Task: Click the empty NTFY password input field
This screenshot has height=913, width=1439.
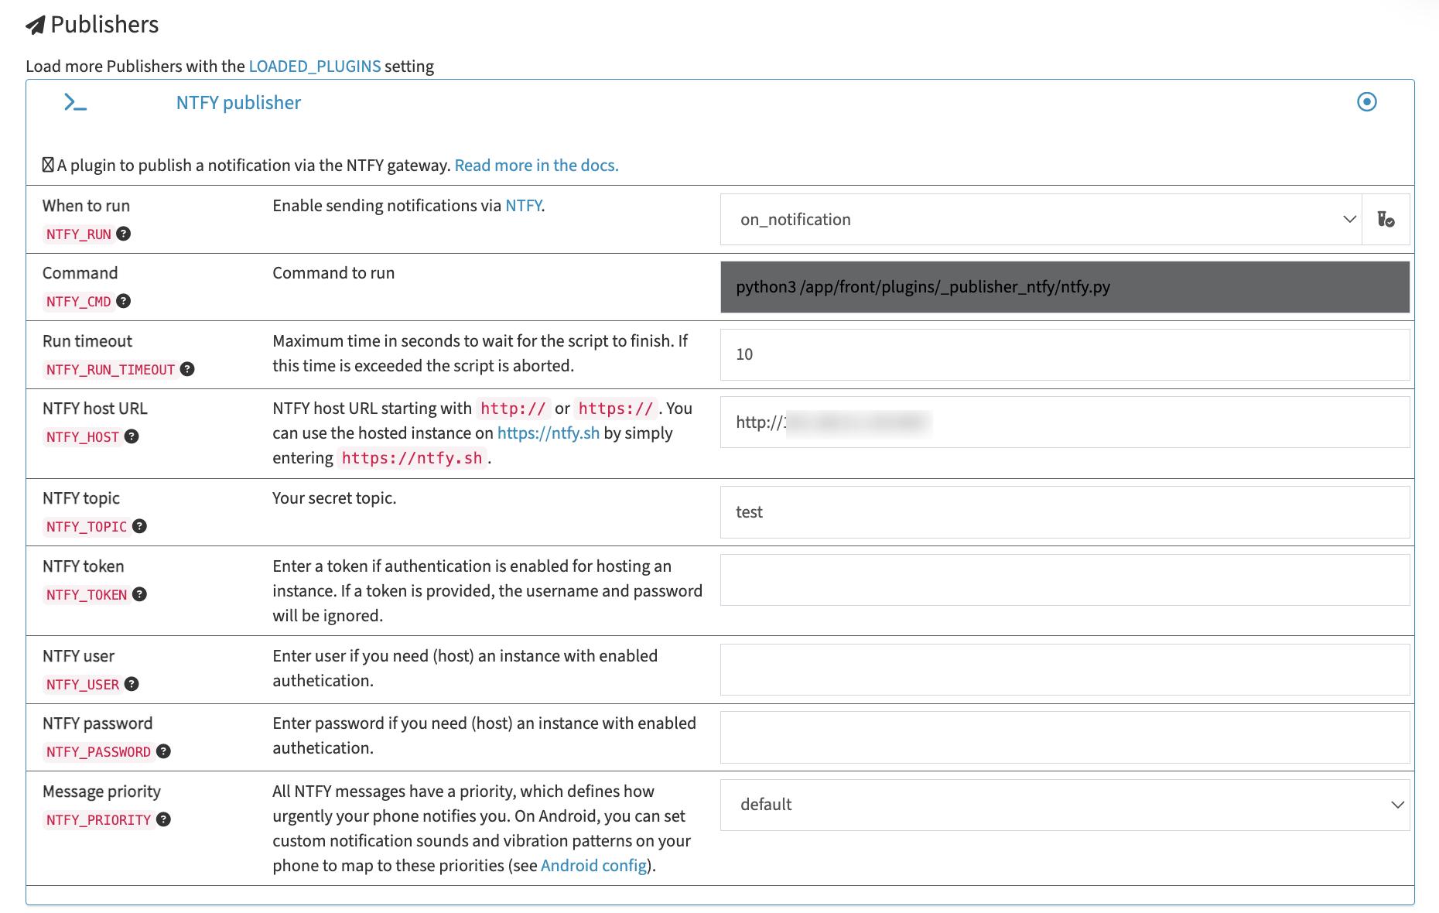Action: click(1065, 737)
